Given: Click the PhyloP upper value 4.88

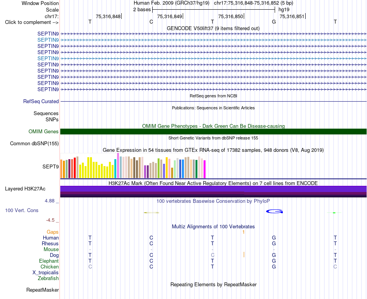Looking at the screenshot, I should (49, 201).
